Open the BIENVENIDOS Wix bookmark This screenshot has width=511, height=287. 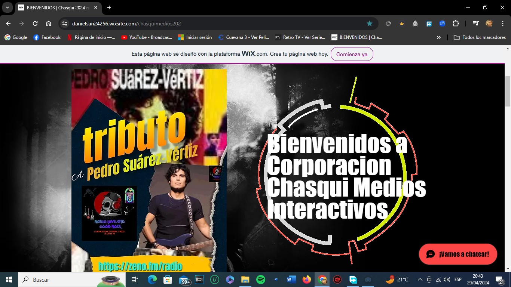(x=357, y=37)
